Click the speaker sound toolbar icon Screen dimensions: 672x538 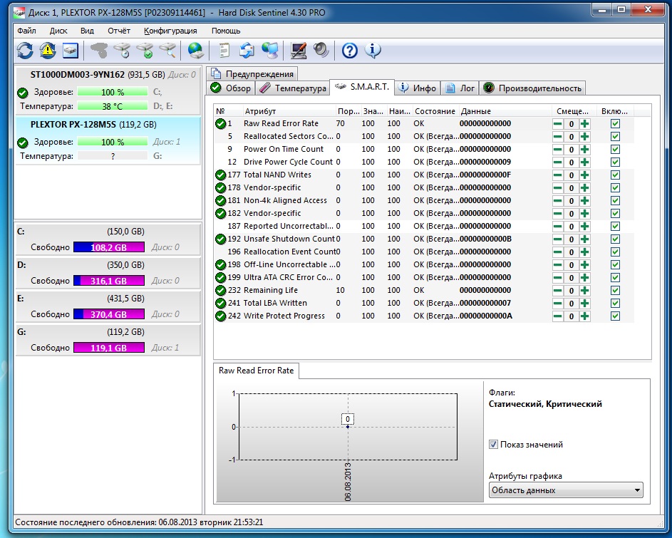click(321, 50)
